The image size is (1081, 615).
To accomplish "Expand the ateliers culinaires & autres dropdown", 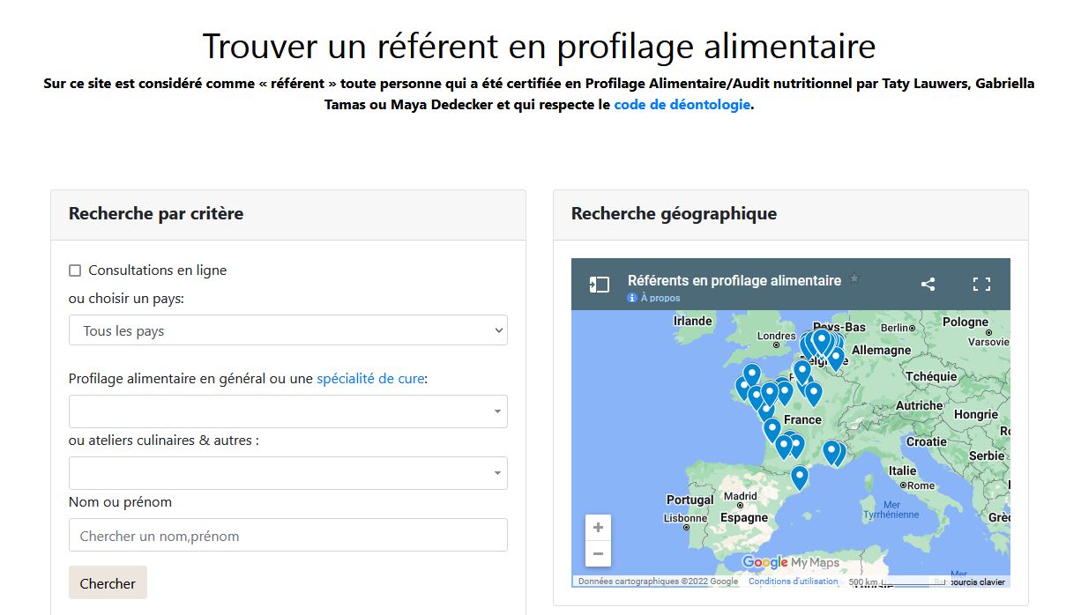I will [x=288, y=473].
